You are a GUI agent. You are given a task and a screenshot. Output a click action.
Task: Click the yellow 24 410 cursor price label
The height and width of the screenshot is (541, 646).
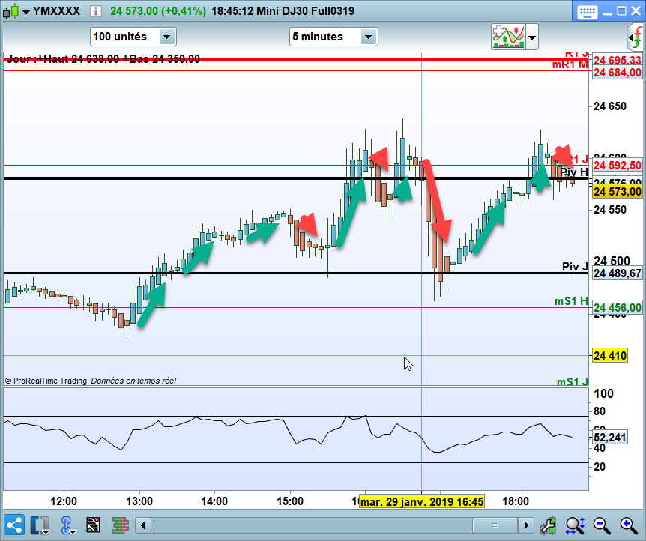tap(610, 356)
